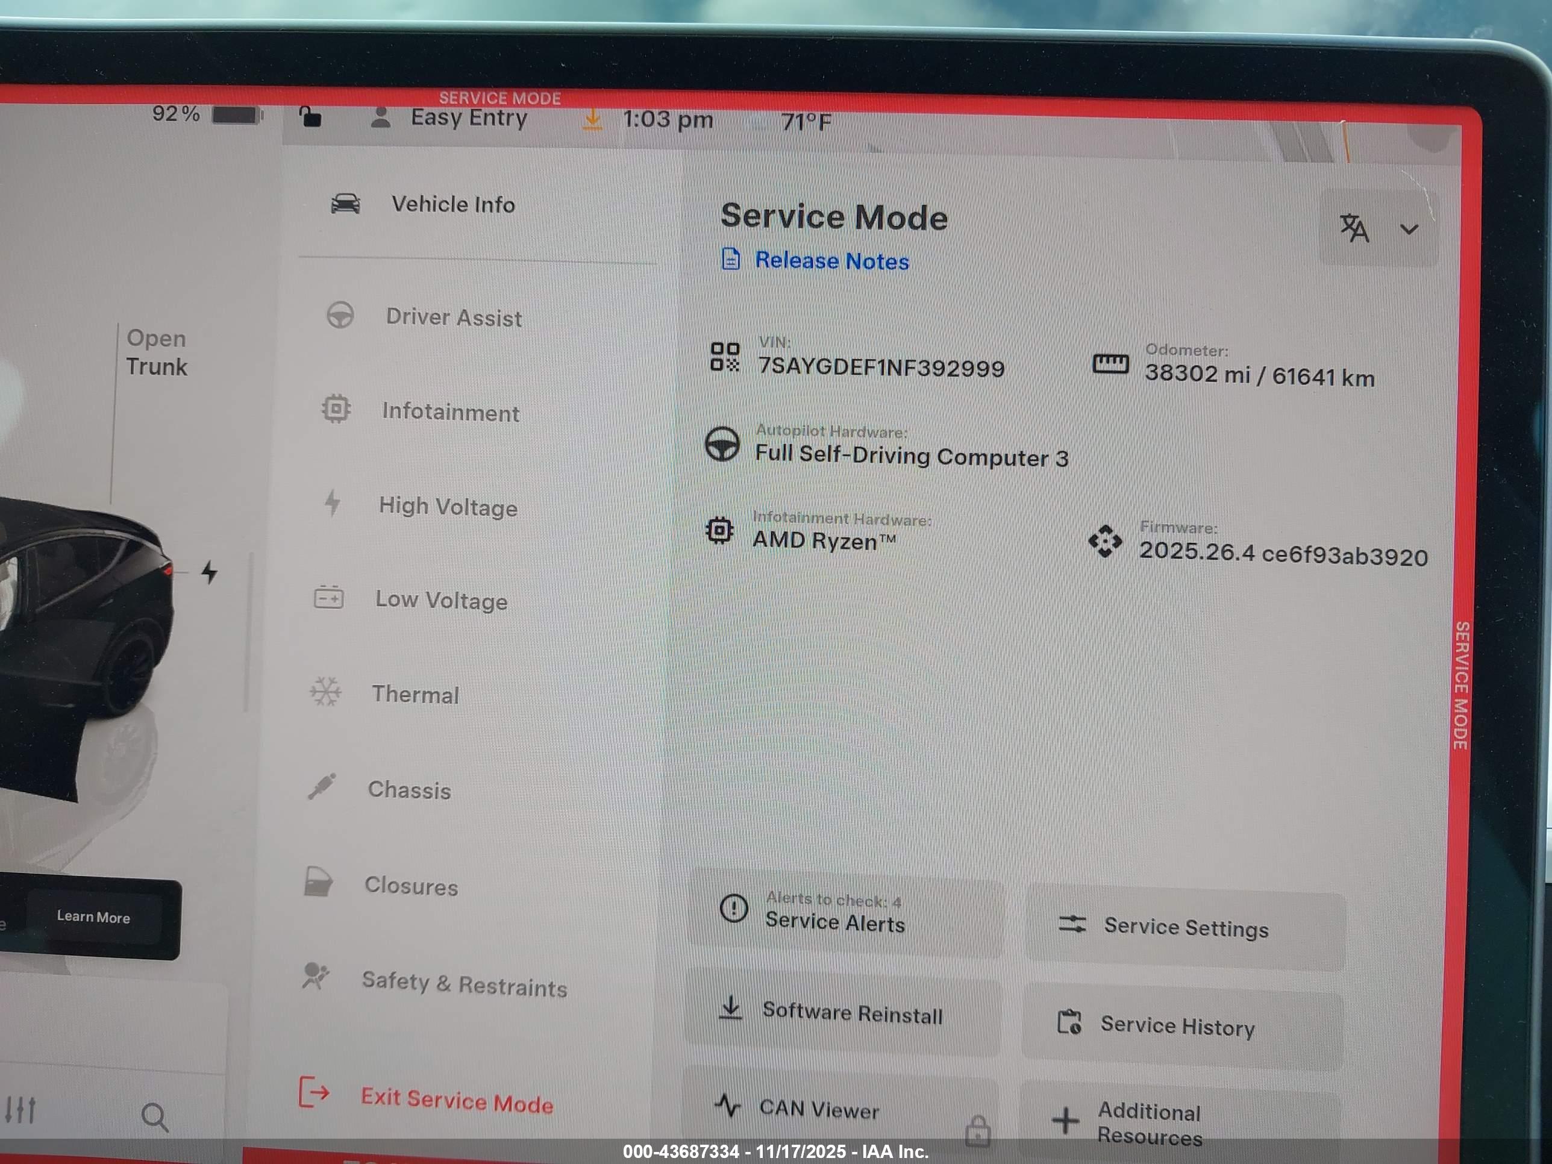Tap the Firmware diamond icon
This screenshot has width=1552, height=1164.
pos(1105,542)
